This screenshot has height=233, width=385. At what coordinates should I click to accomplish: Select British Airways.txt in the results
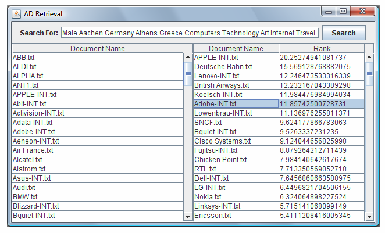click(x=236, y=85)
